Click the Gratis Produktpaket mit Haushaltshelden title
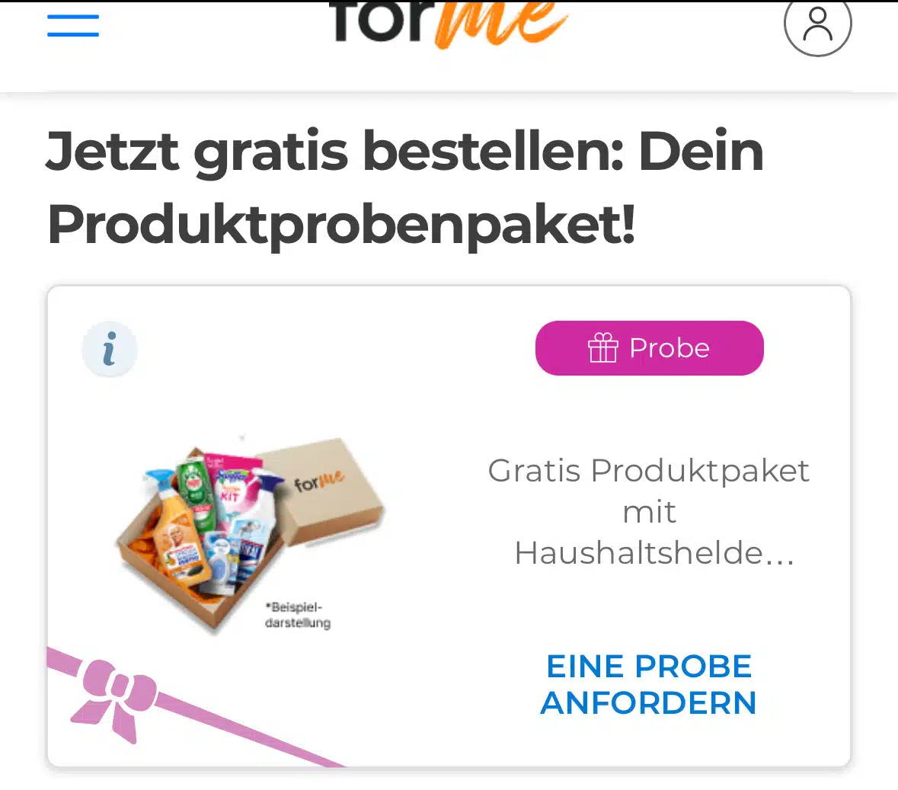898x790 pixels. (x=650, y=512)
